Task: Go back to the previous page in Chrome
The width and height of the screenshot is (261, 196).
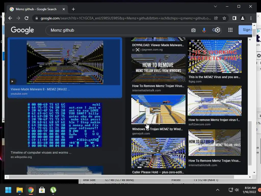Action: (x=10, y=18)
